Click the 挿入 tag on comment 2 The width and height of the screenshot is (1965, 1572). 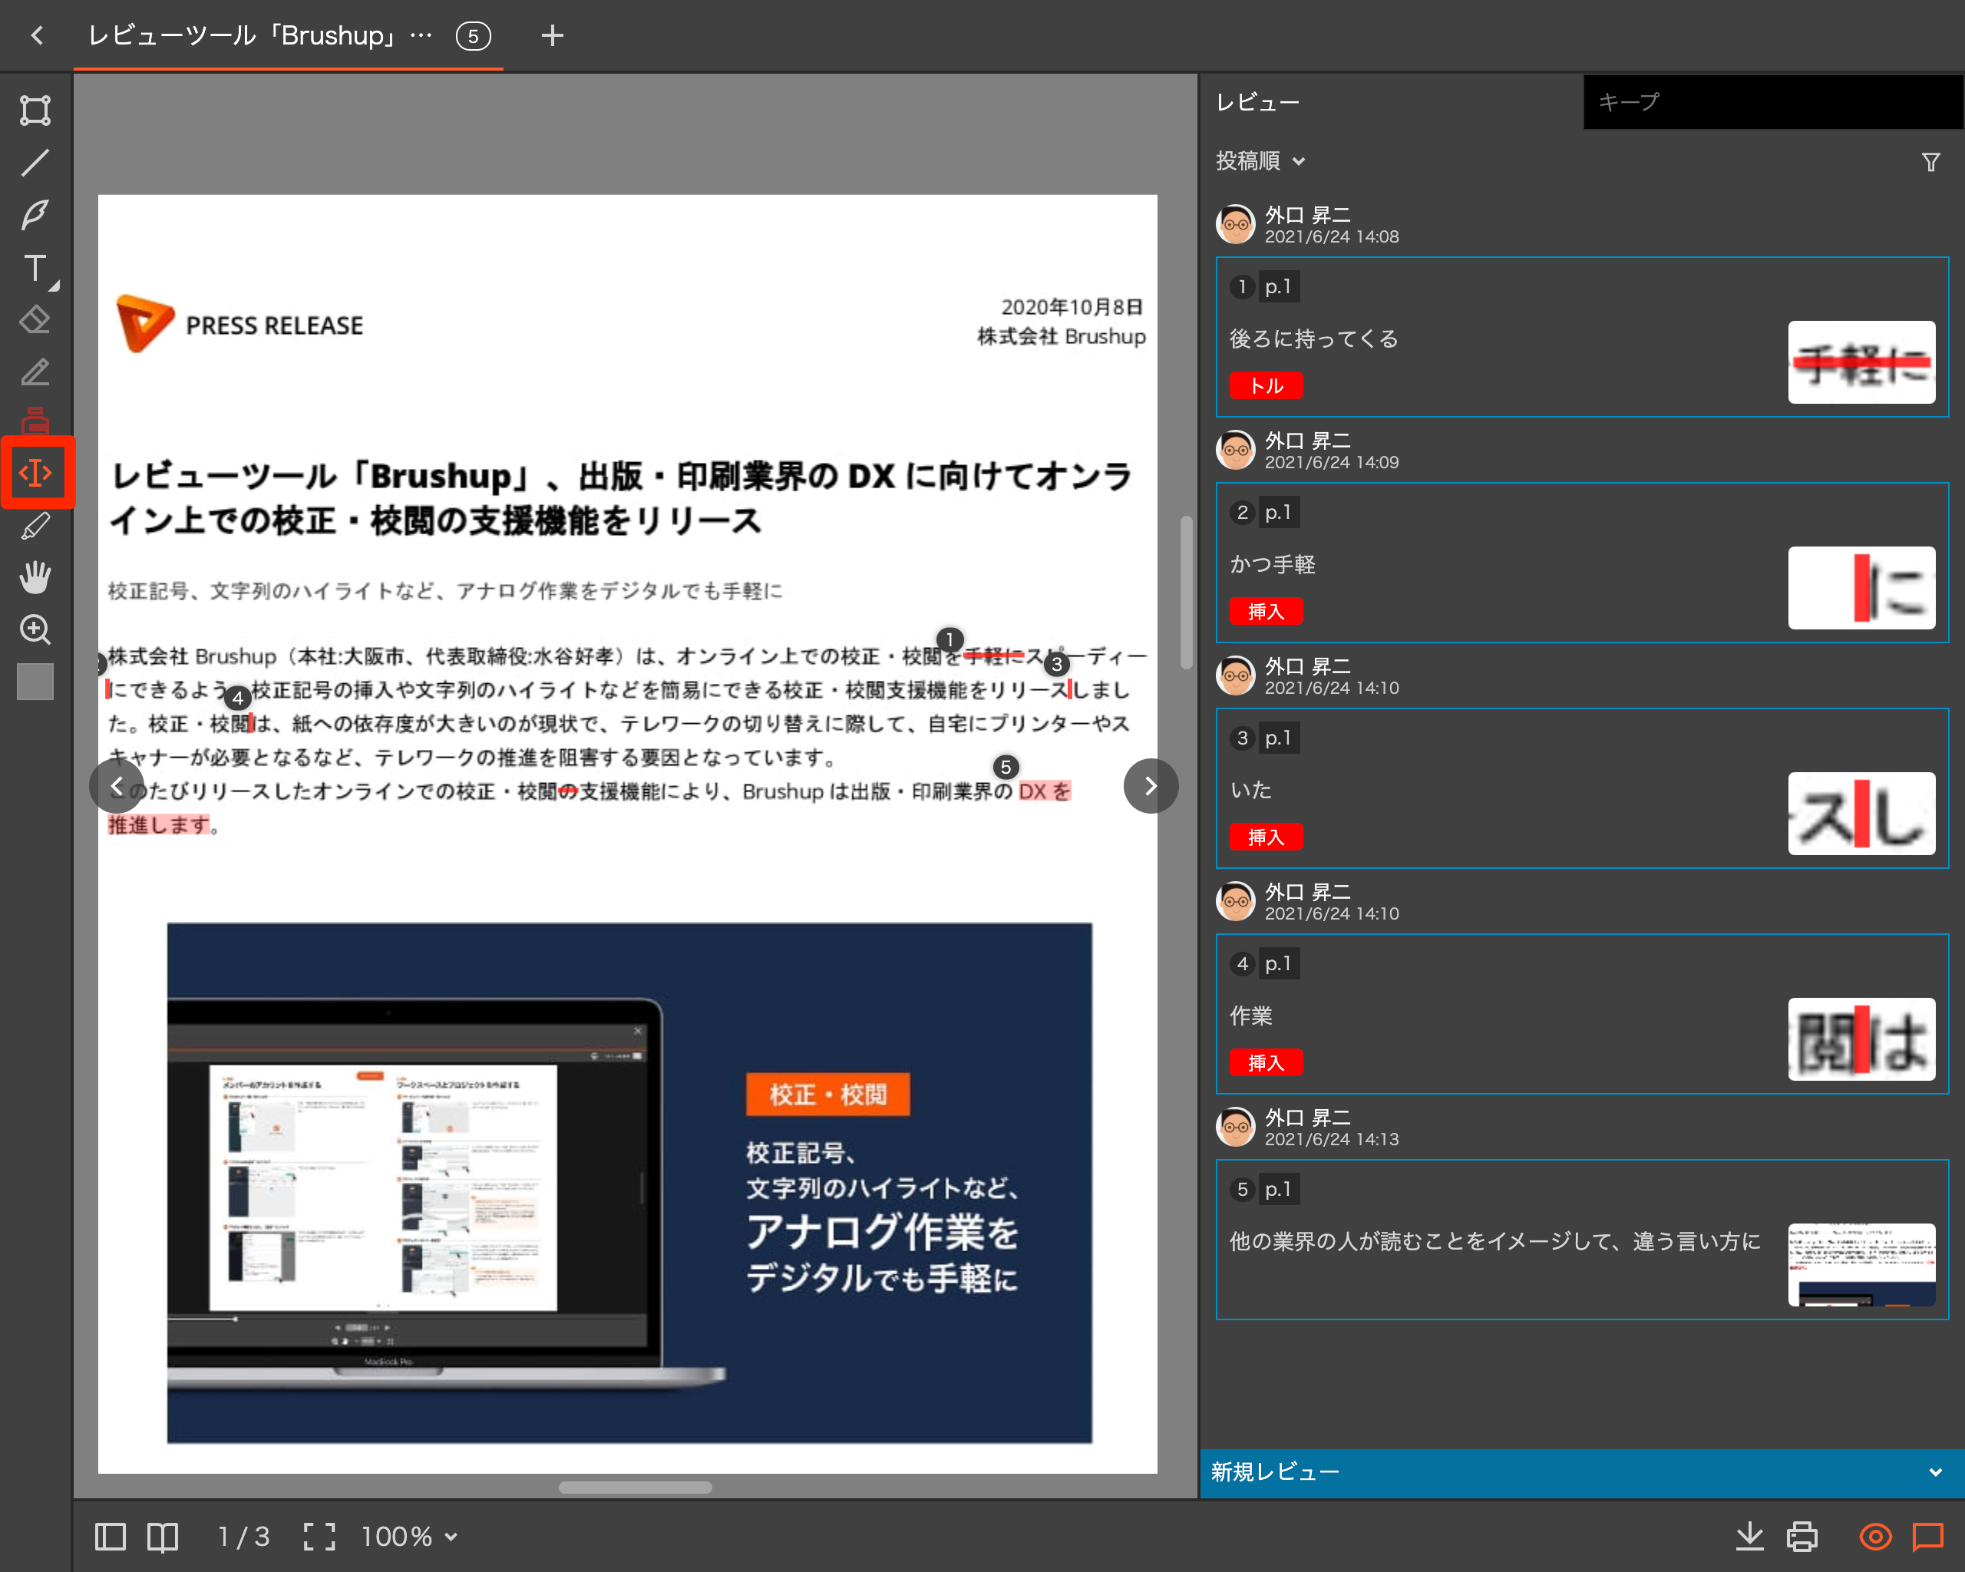(x=1266, y=612)
